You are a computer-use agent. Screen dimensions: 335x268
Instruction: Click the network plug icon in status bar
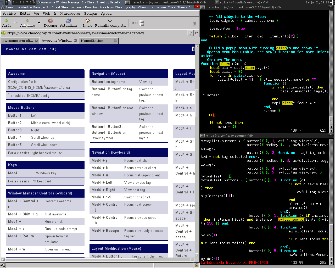(3, 265)
